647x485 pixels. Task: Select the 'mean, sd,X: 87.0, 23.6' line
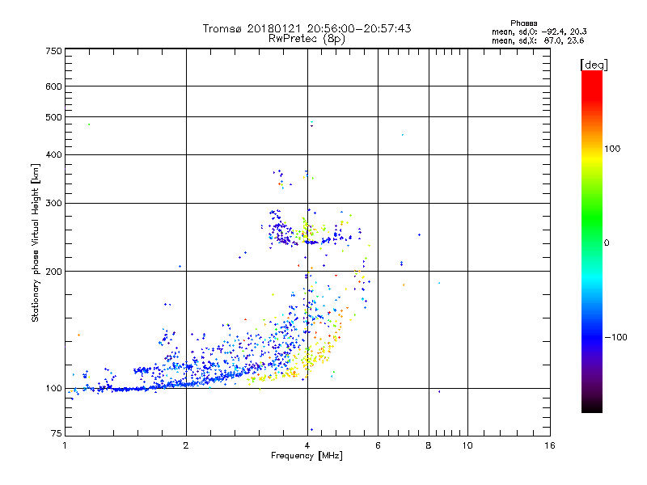click(x=538, y=40)
